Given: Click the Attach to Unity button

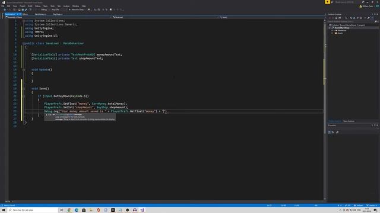Looking at the screenshot, I should (x=77, y=9).
